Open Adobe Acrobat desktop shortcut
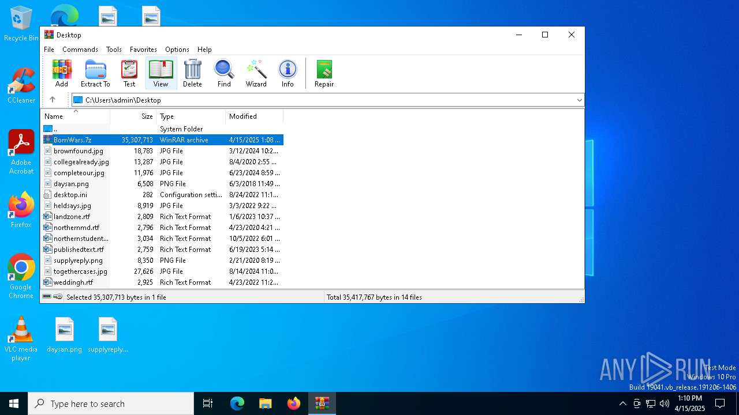 tap(21, 152)
